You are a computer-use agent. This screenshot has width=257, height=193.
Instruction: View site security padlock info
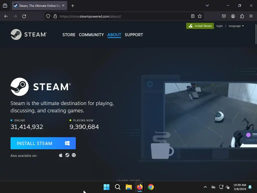coord(55,16)
